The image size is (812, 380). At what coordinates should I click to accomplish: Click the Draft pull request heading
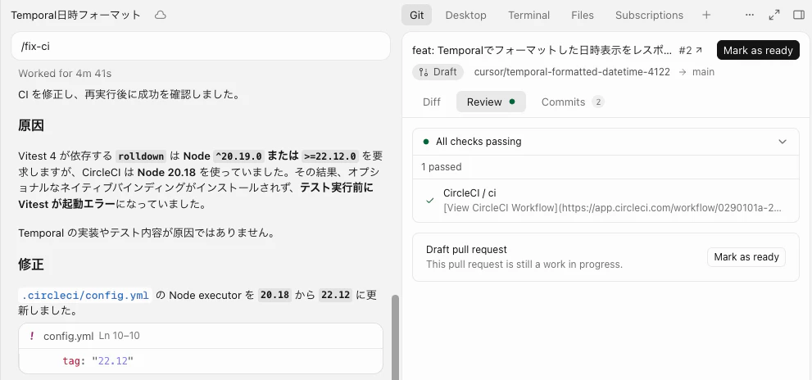click(x=466, y=250)
